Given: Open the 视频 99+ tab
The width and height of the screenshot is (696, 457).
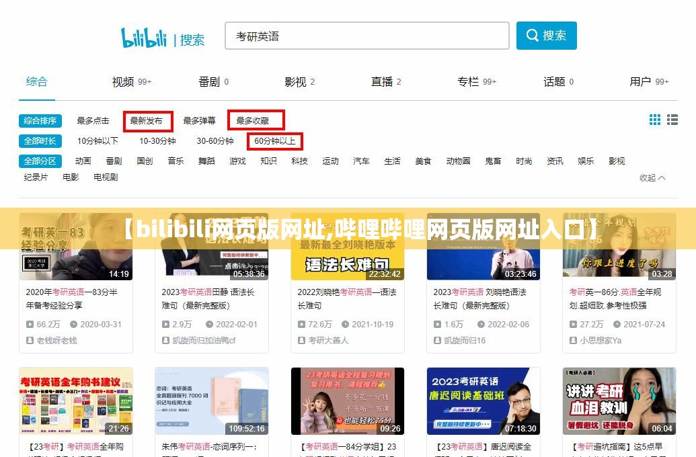Looking at the screenshot, I should point(131,82).
